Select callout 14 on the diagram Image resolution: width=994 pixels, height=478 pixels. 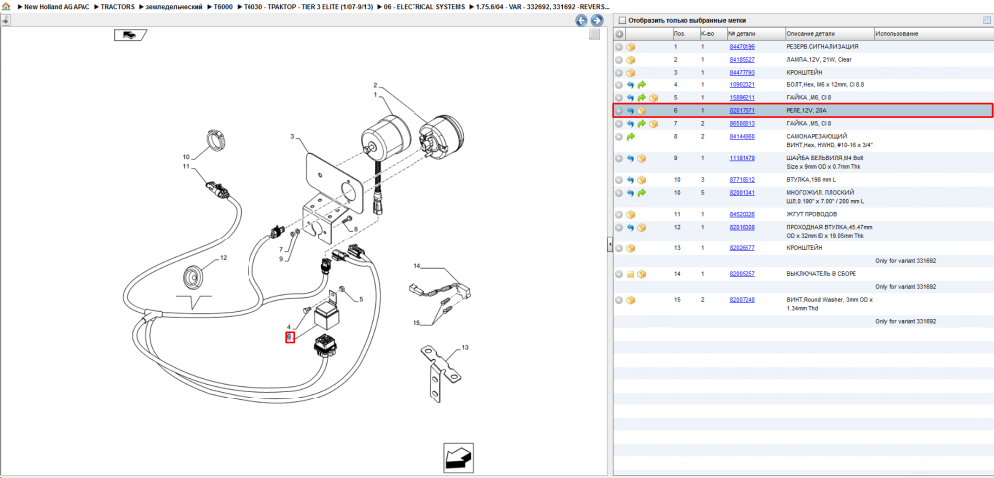point(417,265)
